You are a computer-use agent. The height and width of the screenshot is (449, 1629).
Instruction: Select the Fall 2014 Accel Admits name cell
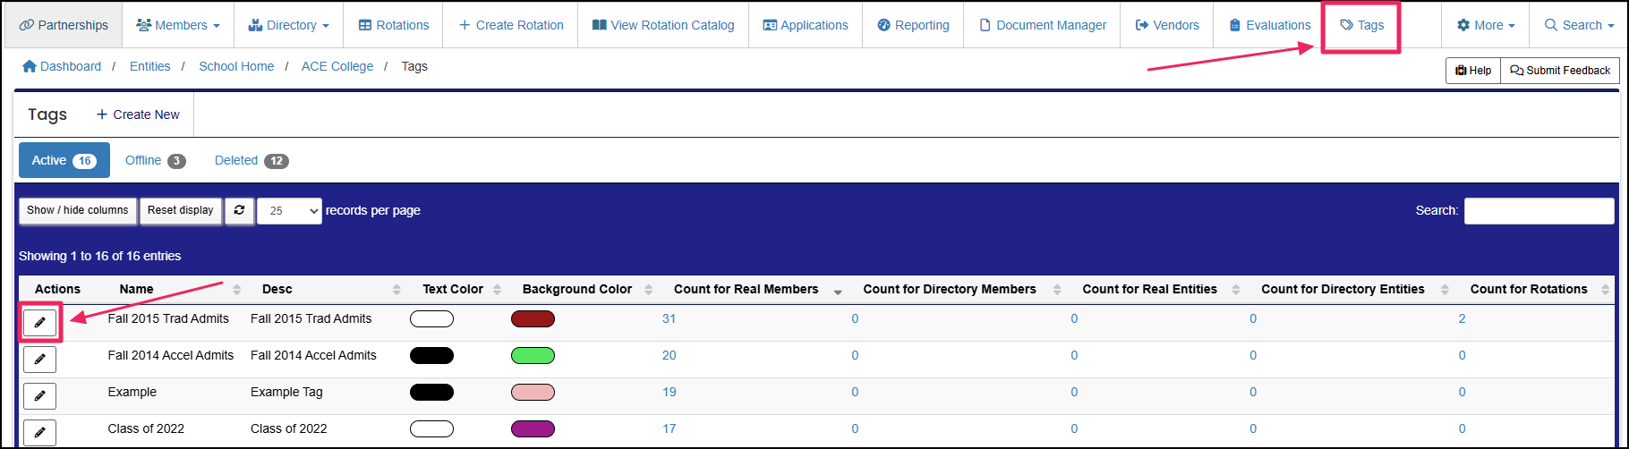pyautogui.click(x=171, y=355)
